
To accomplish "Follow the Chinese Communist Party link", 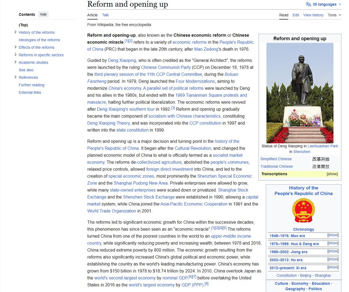I will click(x=166, y=67).
